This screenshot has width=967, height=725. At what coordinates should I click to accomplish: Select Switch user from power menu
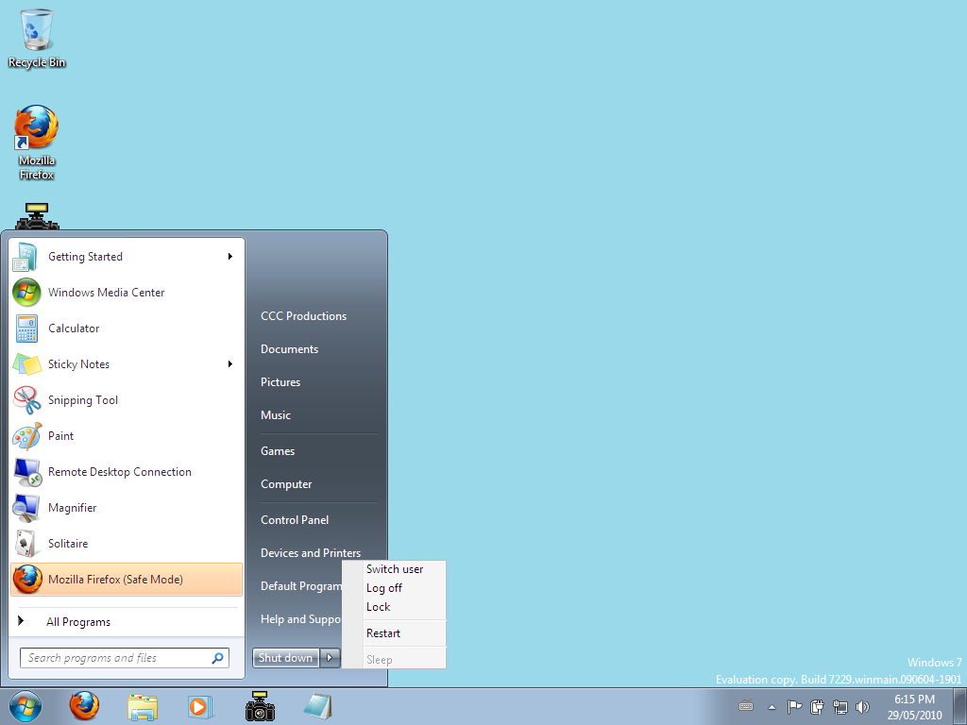[395, 569]
